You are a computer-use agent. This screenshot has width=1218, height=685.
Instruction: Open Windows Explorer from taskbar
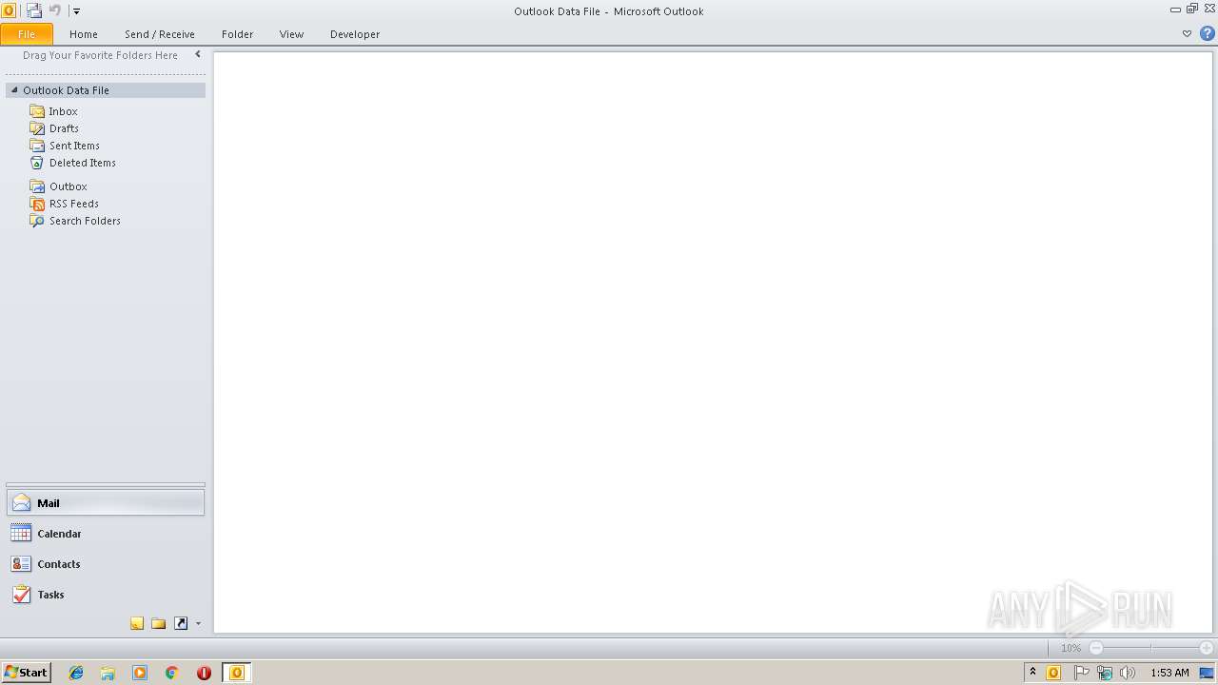[x=108, y=673]
